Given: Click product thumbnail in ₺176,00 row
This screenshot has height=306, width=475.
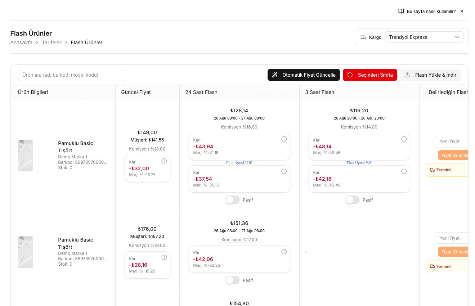Looking at the screenshot, I should tap(26, 252).
